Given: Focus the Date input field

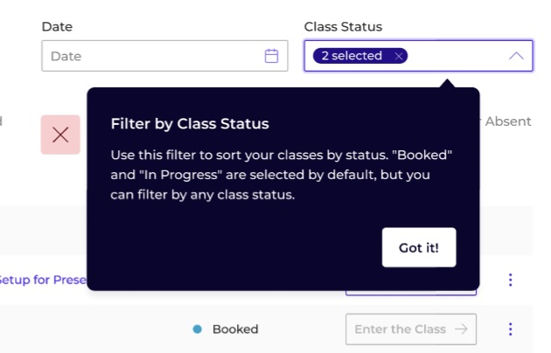Looking at the screenshot, I should click(164, 56).
